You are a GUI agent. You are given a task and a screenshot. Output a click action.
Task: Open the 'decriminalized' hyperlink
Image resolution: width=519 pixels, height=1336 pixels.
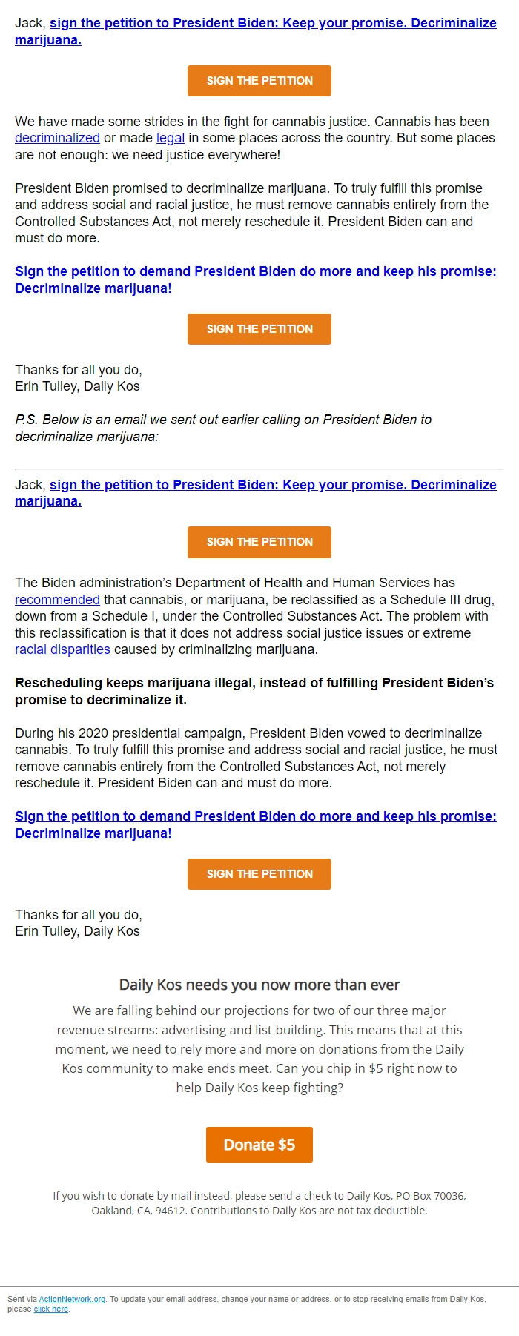click(x=56, y=138)
